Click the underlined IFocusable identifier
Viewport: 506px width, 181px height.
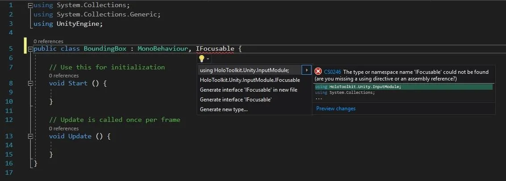pyautogui.click(x=215, y=48)
